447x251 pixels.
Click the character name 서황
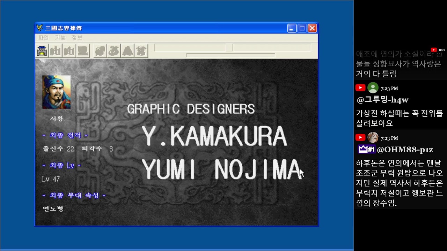(56, 119)
